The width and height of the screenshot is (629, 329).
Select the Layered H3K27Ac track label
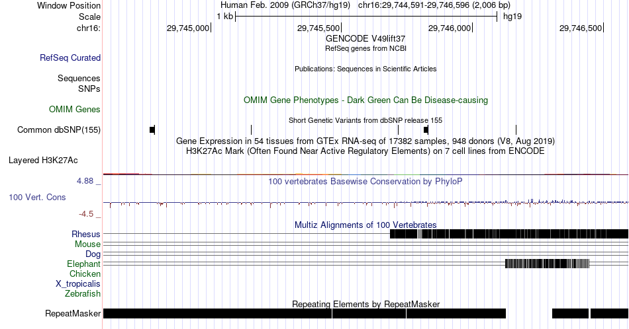pos(43,160)
